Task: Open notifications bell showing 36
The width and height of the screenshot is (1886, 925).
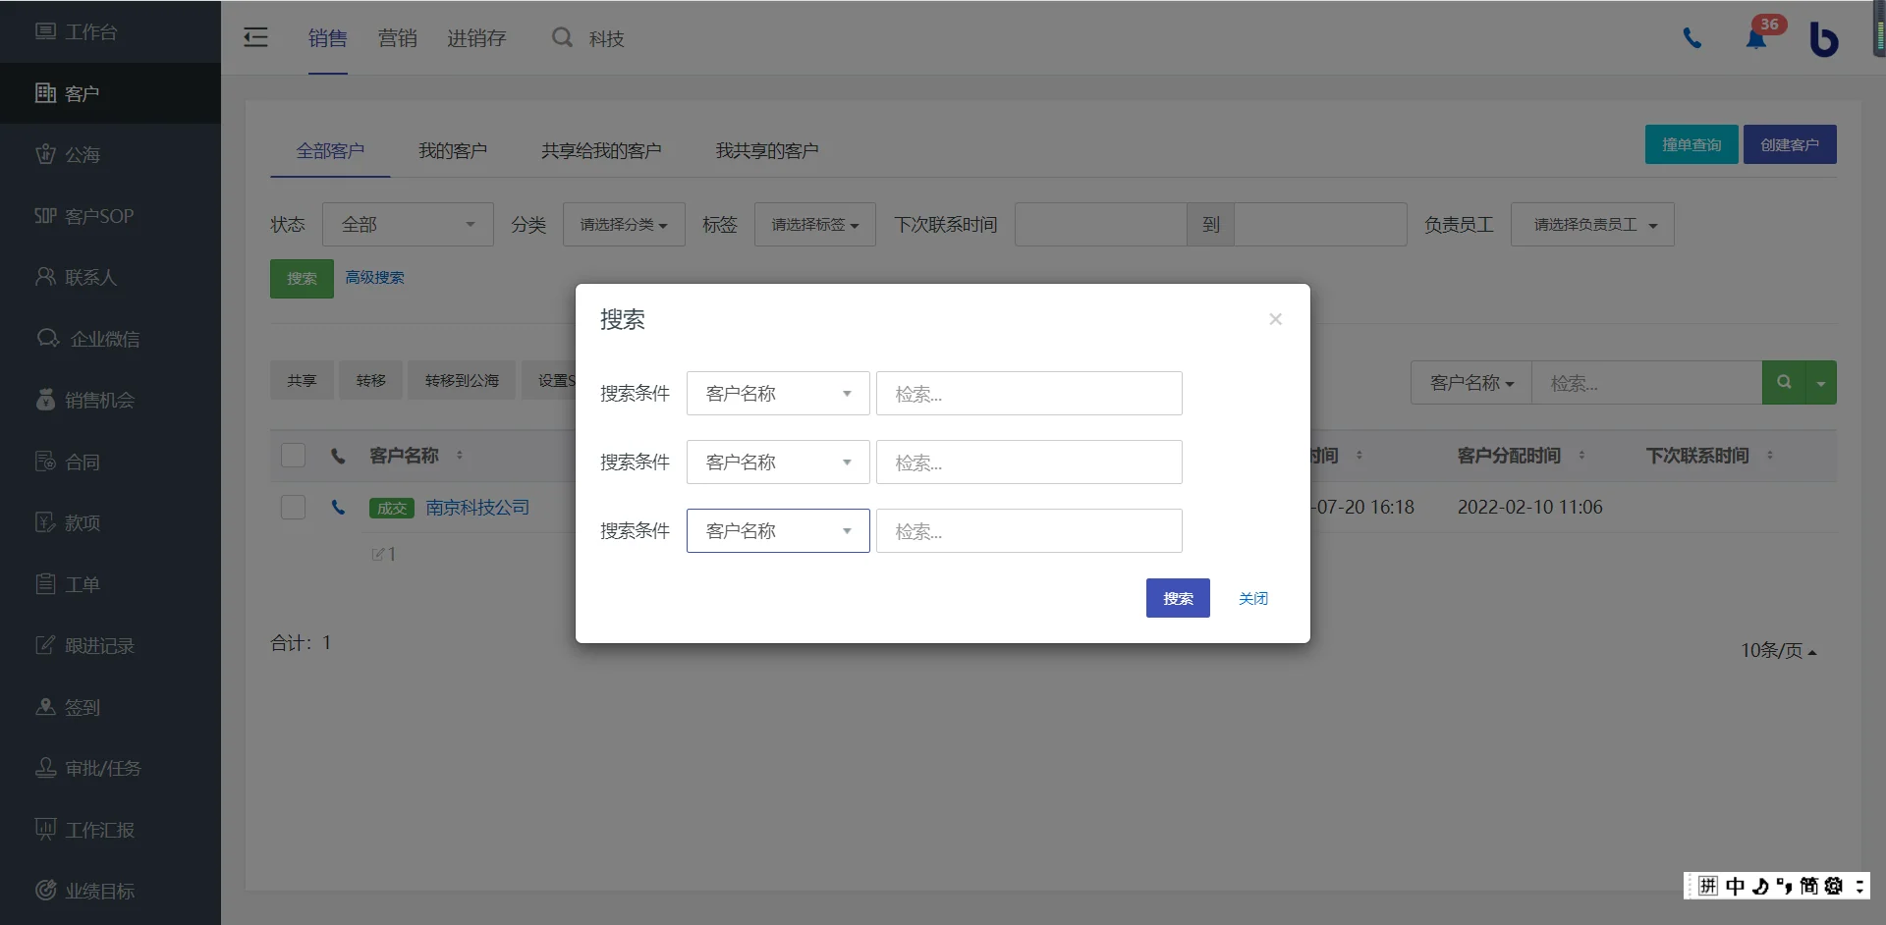Action: (x=1756, y=38)
